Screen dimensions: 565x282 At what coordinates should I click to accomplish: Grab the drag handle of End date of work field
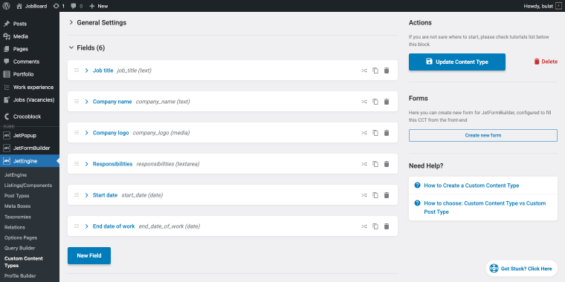pos(77,226)
